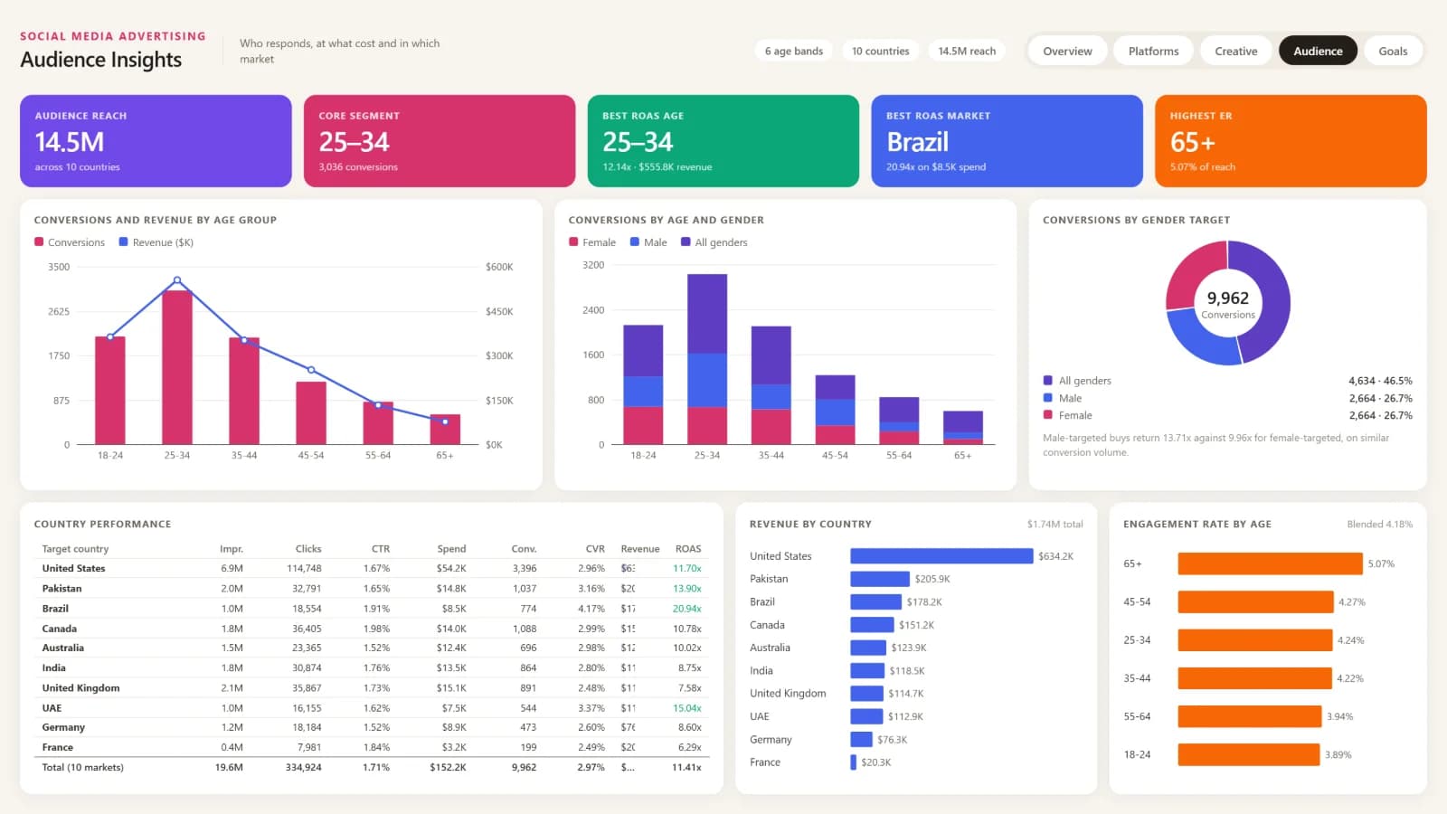Screen dimensions: 1447x814
Task: Switch to the Overview tab
Action: coord(1067,51)
